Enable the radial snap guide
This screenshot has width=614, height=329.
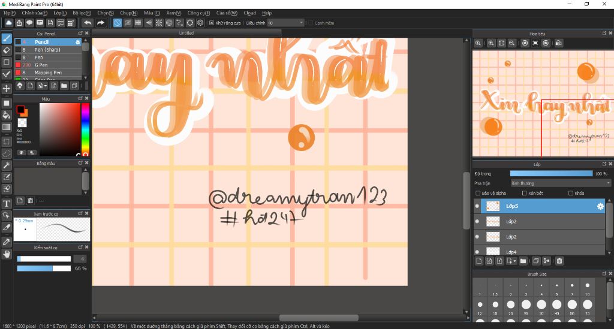point(158,23)
